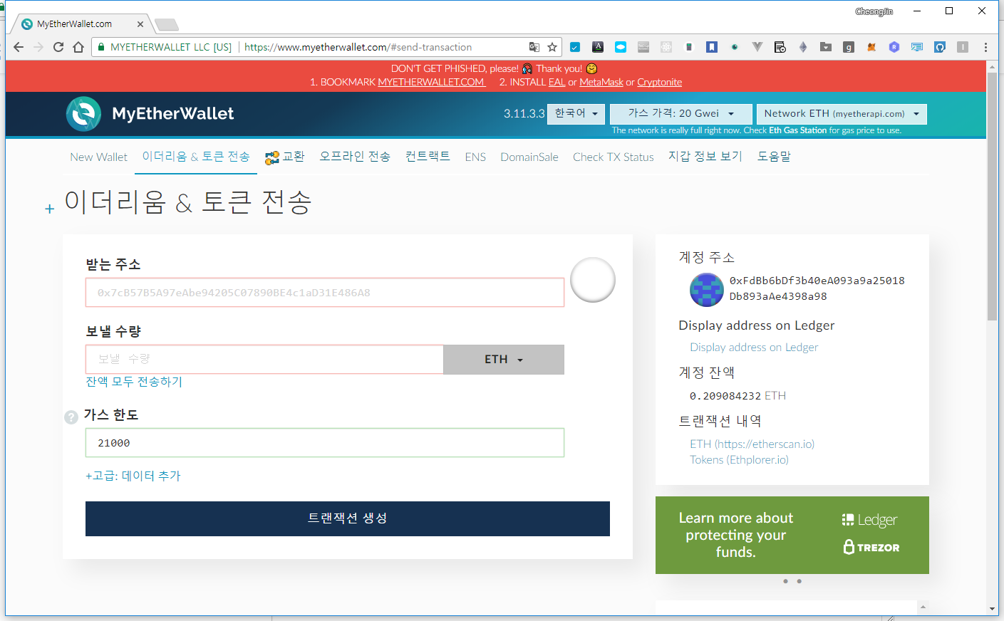Click the MyEtherWallet round logo

point(84,114)
